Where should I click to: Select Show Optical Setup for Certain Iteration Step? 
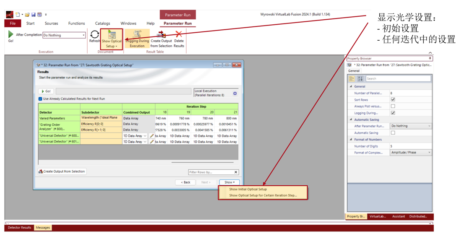(x=263, y=195)
